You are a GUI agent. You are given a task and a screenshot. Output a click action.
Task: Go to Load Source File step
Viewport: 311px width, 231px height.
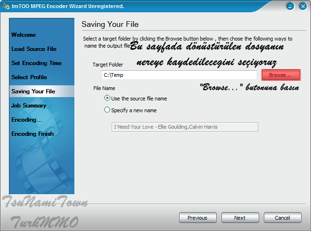(34, 49)
